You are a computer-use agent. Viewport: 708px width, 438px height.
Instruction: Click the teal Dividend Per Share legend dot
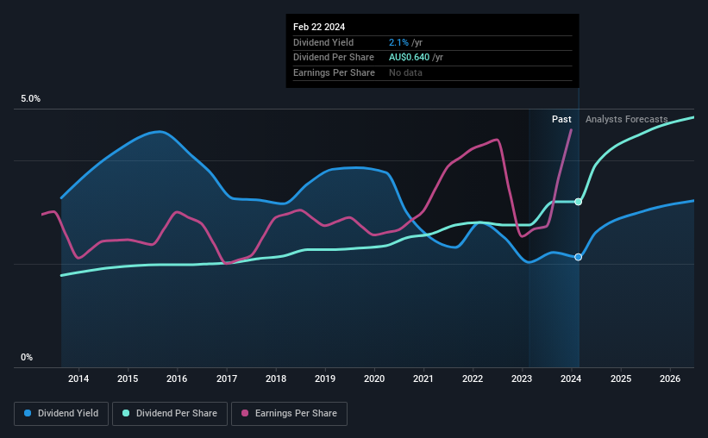(x=126, y=413)
